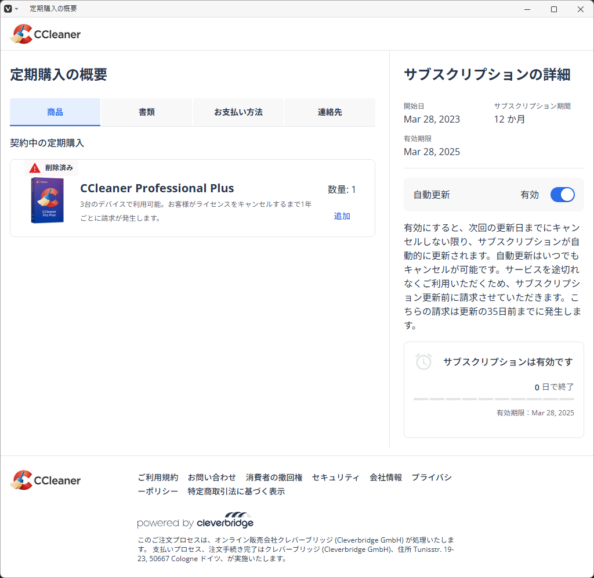Click the CCleaner Pro Plus box image
The image size is (594, 578).
coord(47,200)
